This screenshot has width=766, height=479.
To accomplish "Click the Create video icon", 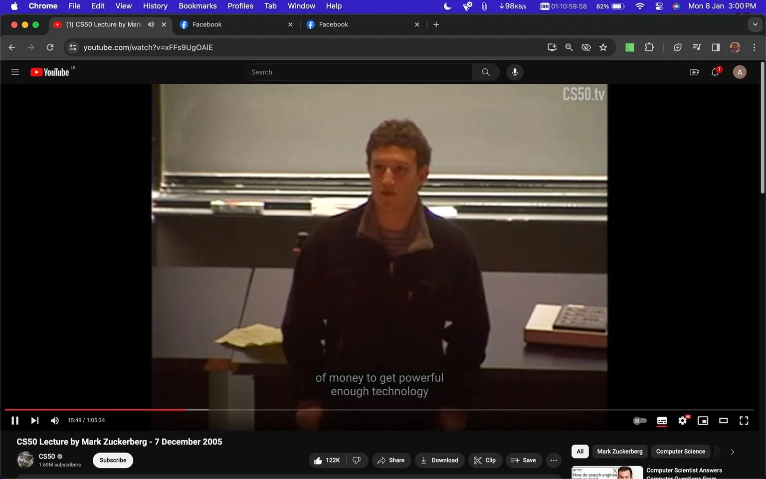I will (694, 72).
